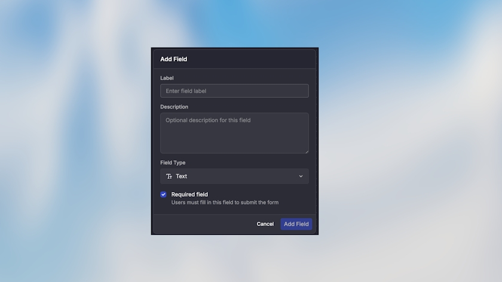
Task: Open the Field Type selector showing Text
Action: pos(234,176)
